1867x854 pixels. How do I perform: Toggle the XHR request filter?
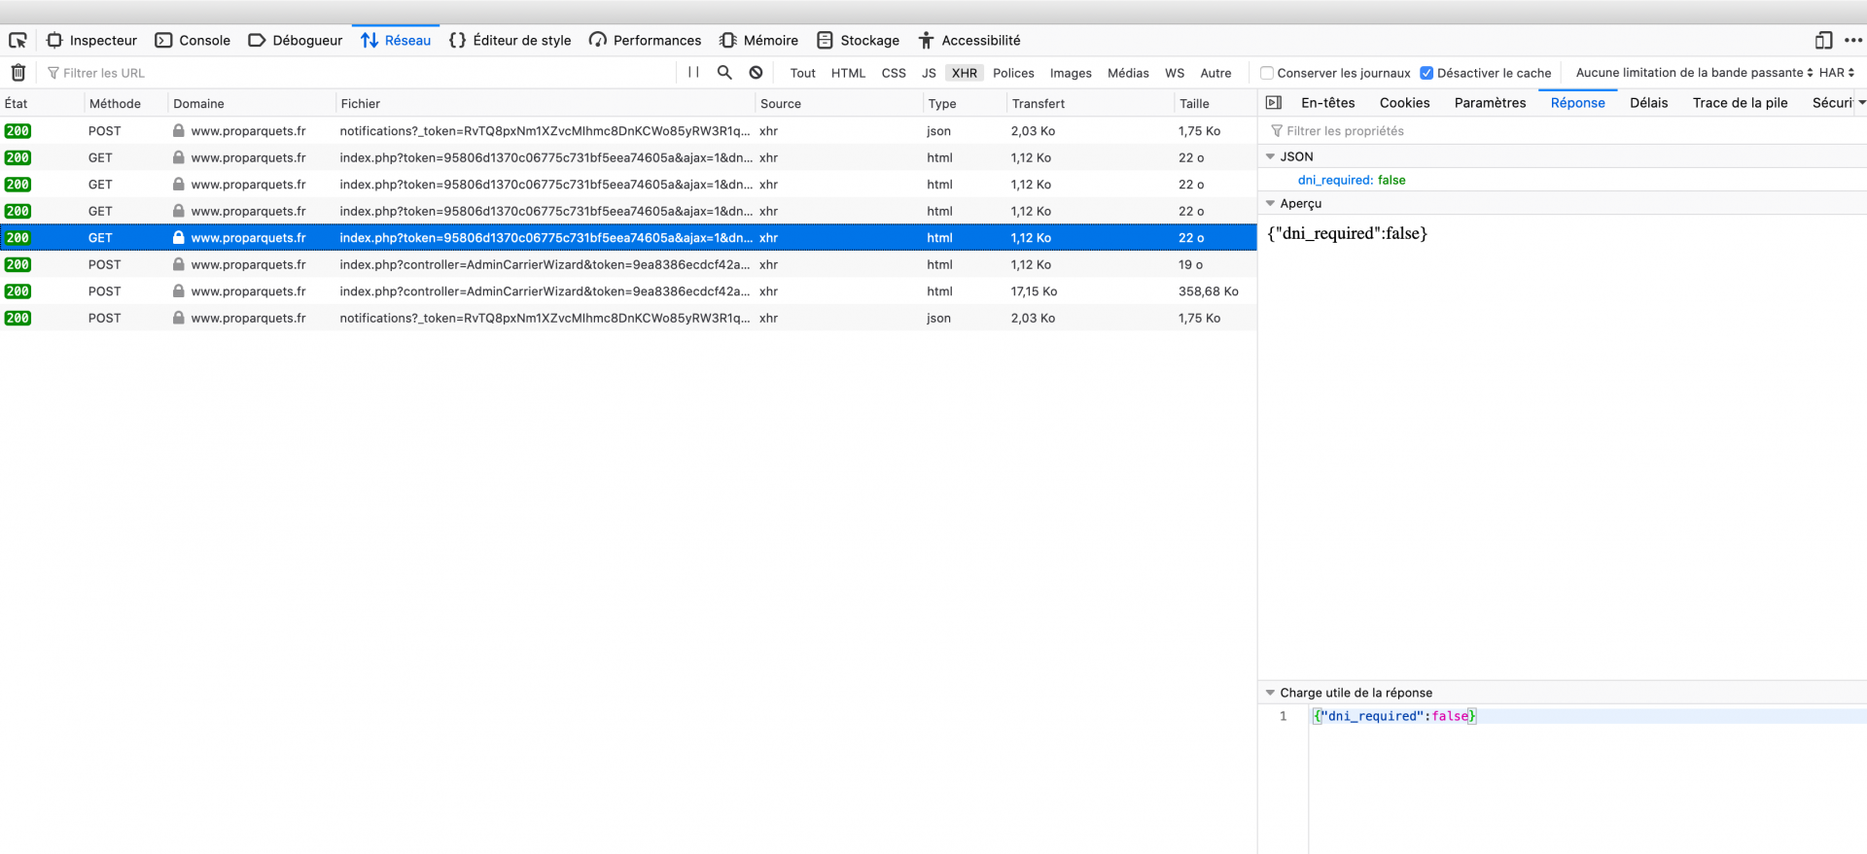965,73
